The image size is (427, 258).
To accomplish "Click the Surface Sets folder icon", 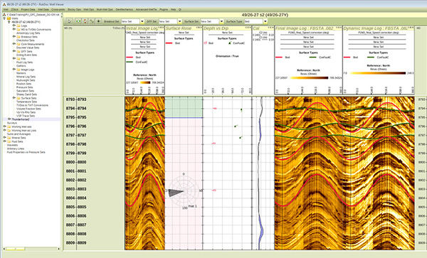I will (19, 98).
